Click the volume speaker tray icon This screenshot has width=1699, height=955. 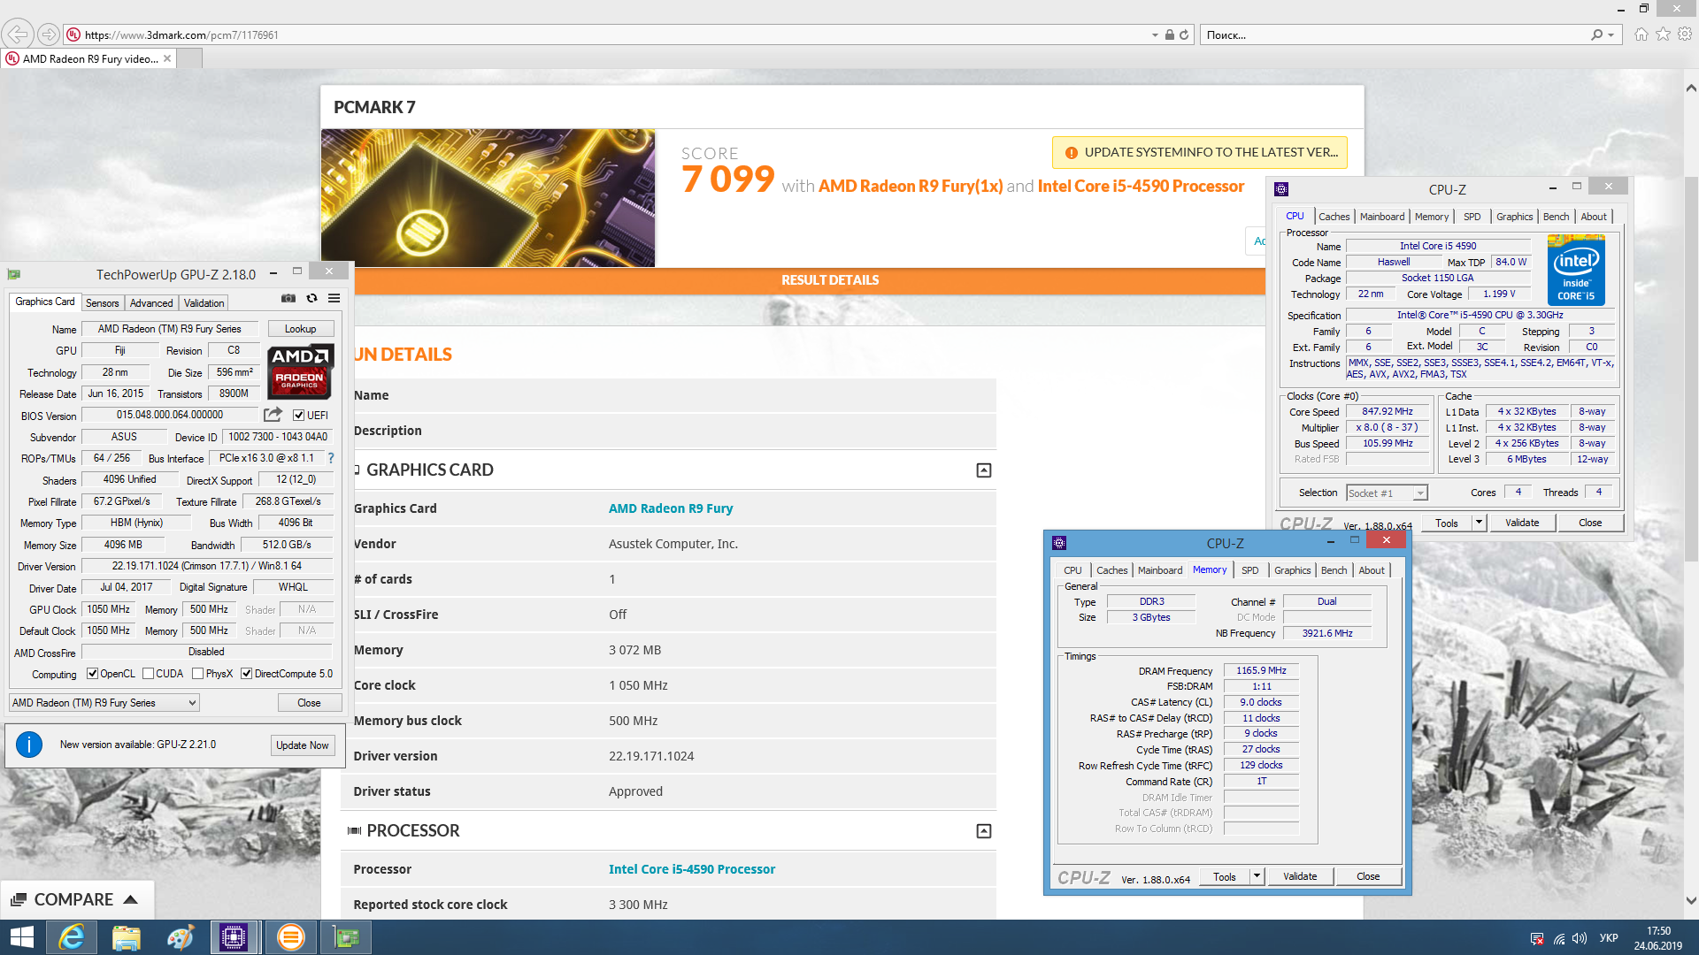pyautogui.click(x=1580, y=938)
